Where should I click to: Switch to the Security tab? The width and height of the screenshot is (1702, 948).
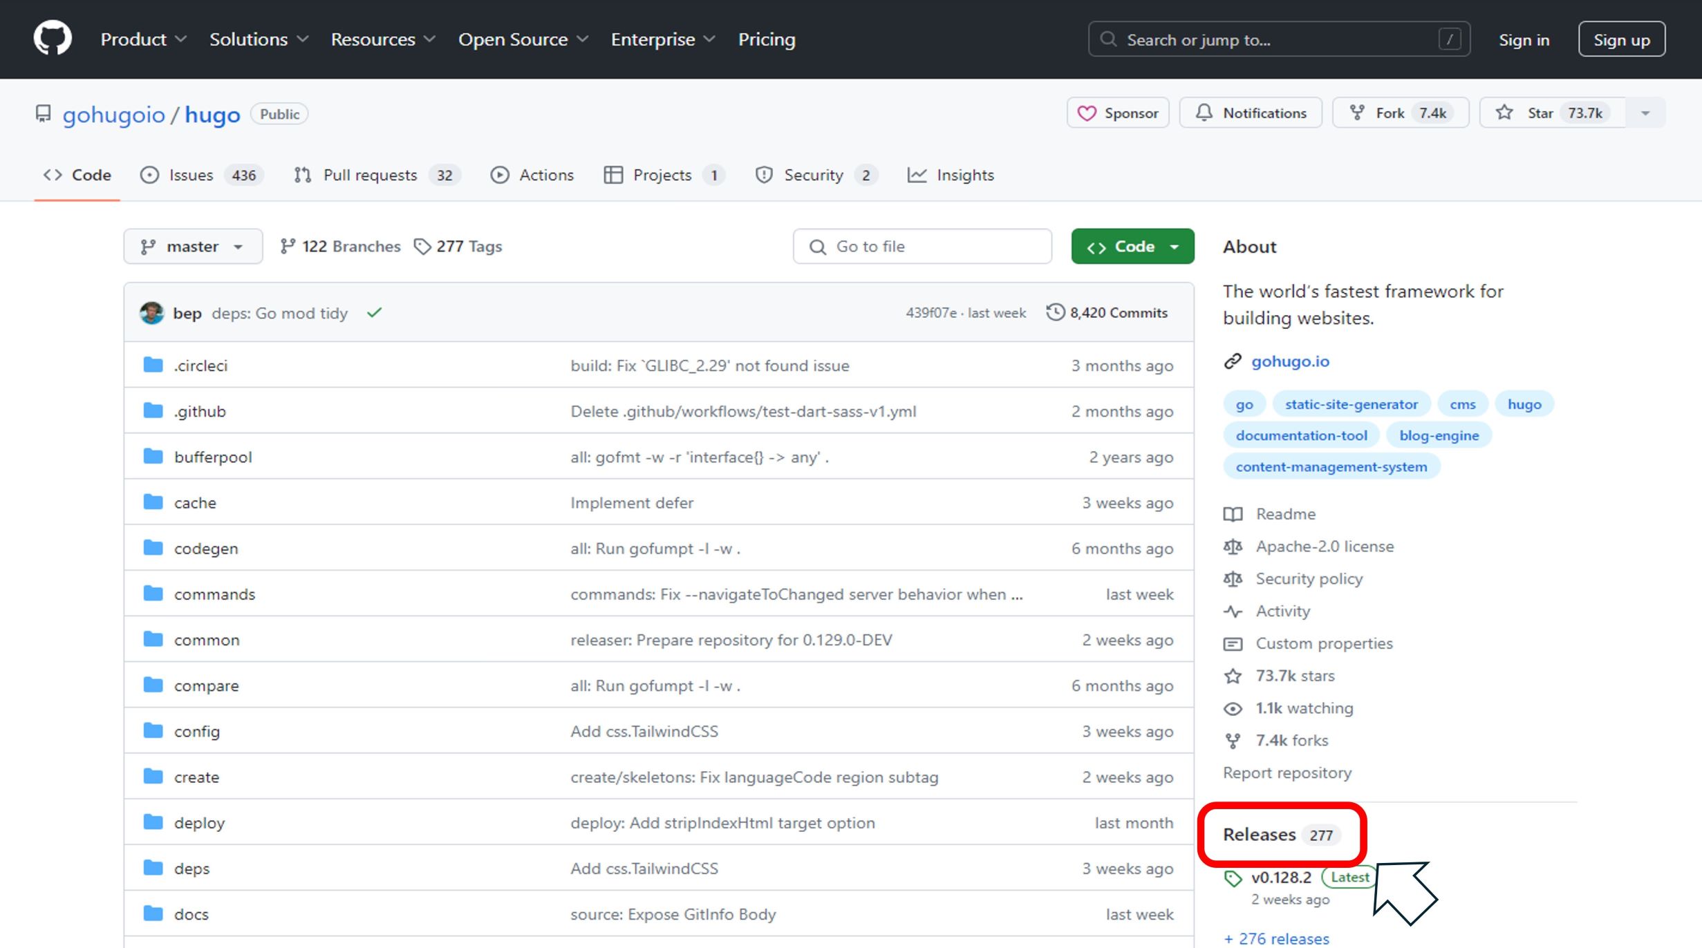[x=816, y=176]
